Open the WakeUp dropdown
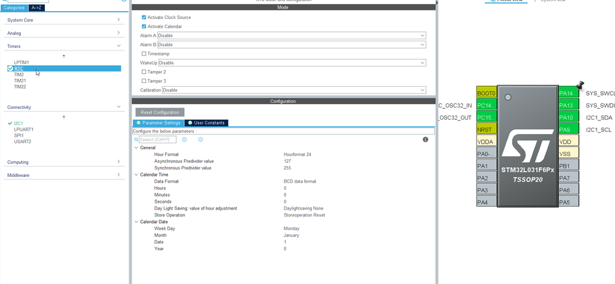The height and width of the screenshot is (284, 615). 292,63
